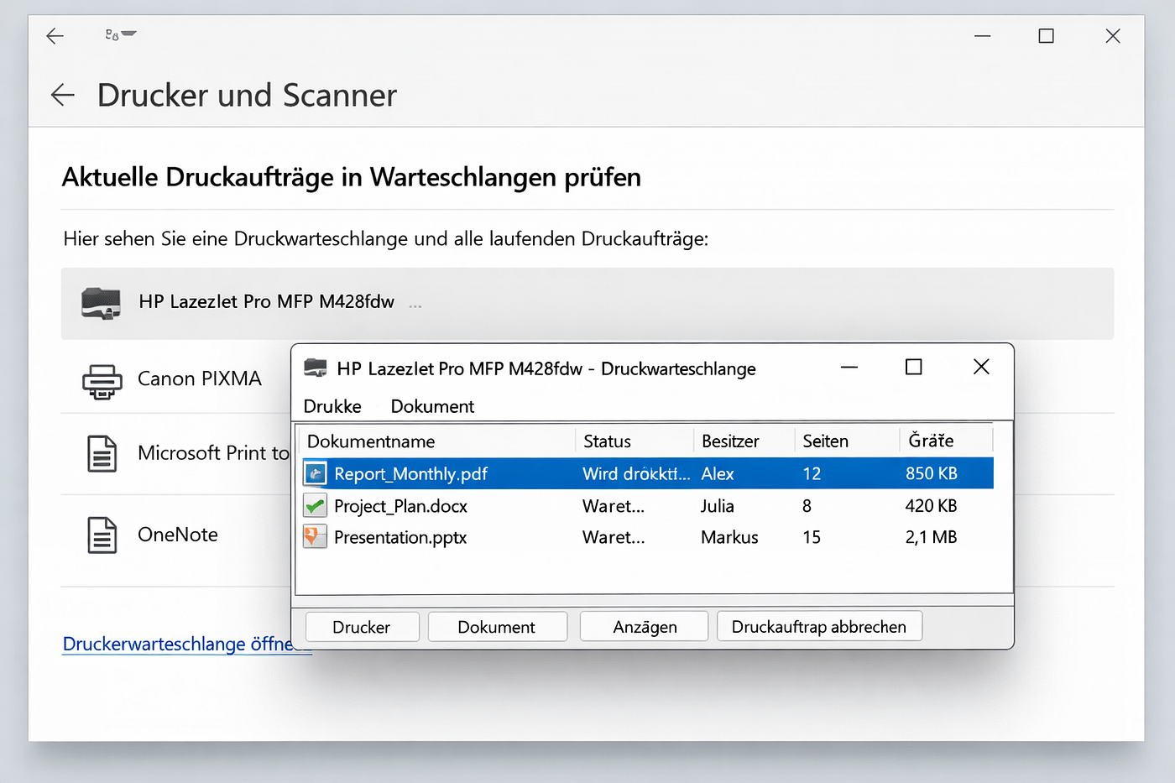Click the Drucker button at bottom
The width and height of the screenshot is (1175, 783).
[x=362, y=627]
